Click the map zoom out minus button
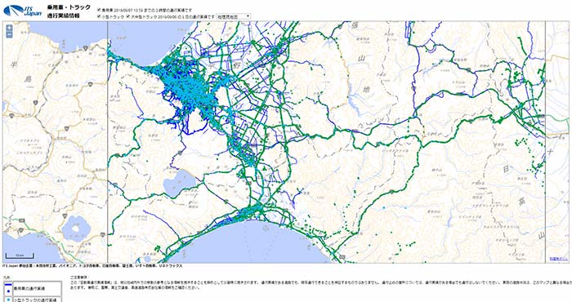Screen dimensions: 572x302 (x=9, y=35)
